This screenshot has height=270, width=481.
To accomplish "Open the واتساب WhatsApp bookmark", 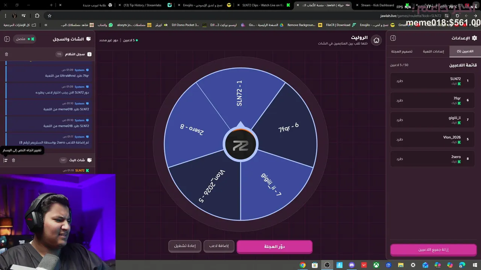I will [x=105, y=25].
